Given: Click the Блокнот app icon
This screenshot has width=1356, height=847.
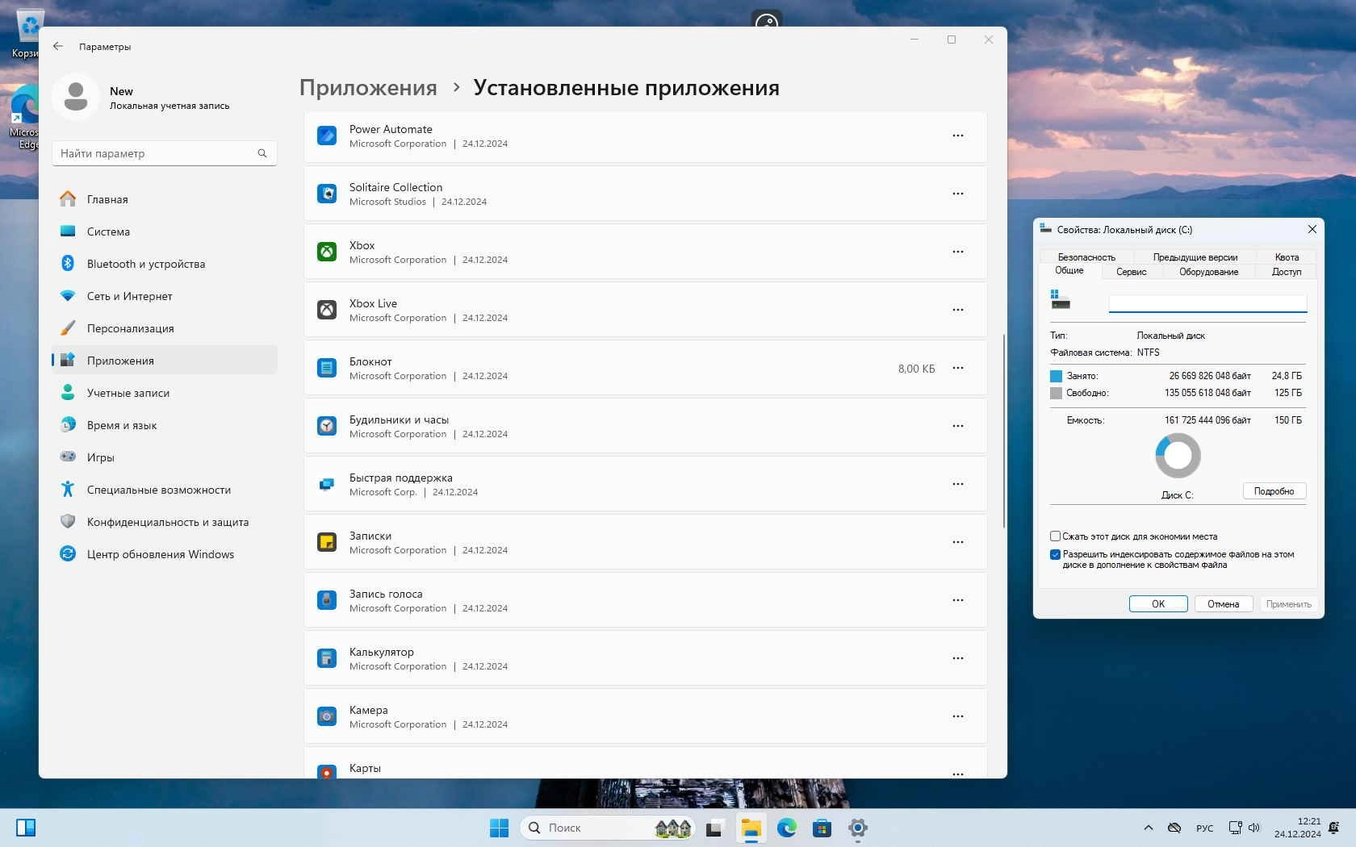Looking at the screenshot, I should coord(327,368).
